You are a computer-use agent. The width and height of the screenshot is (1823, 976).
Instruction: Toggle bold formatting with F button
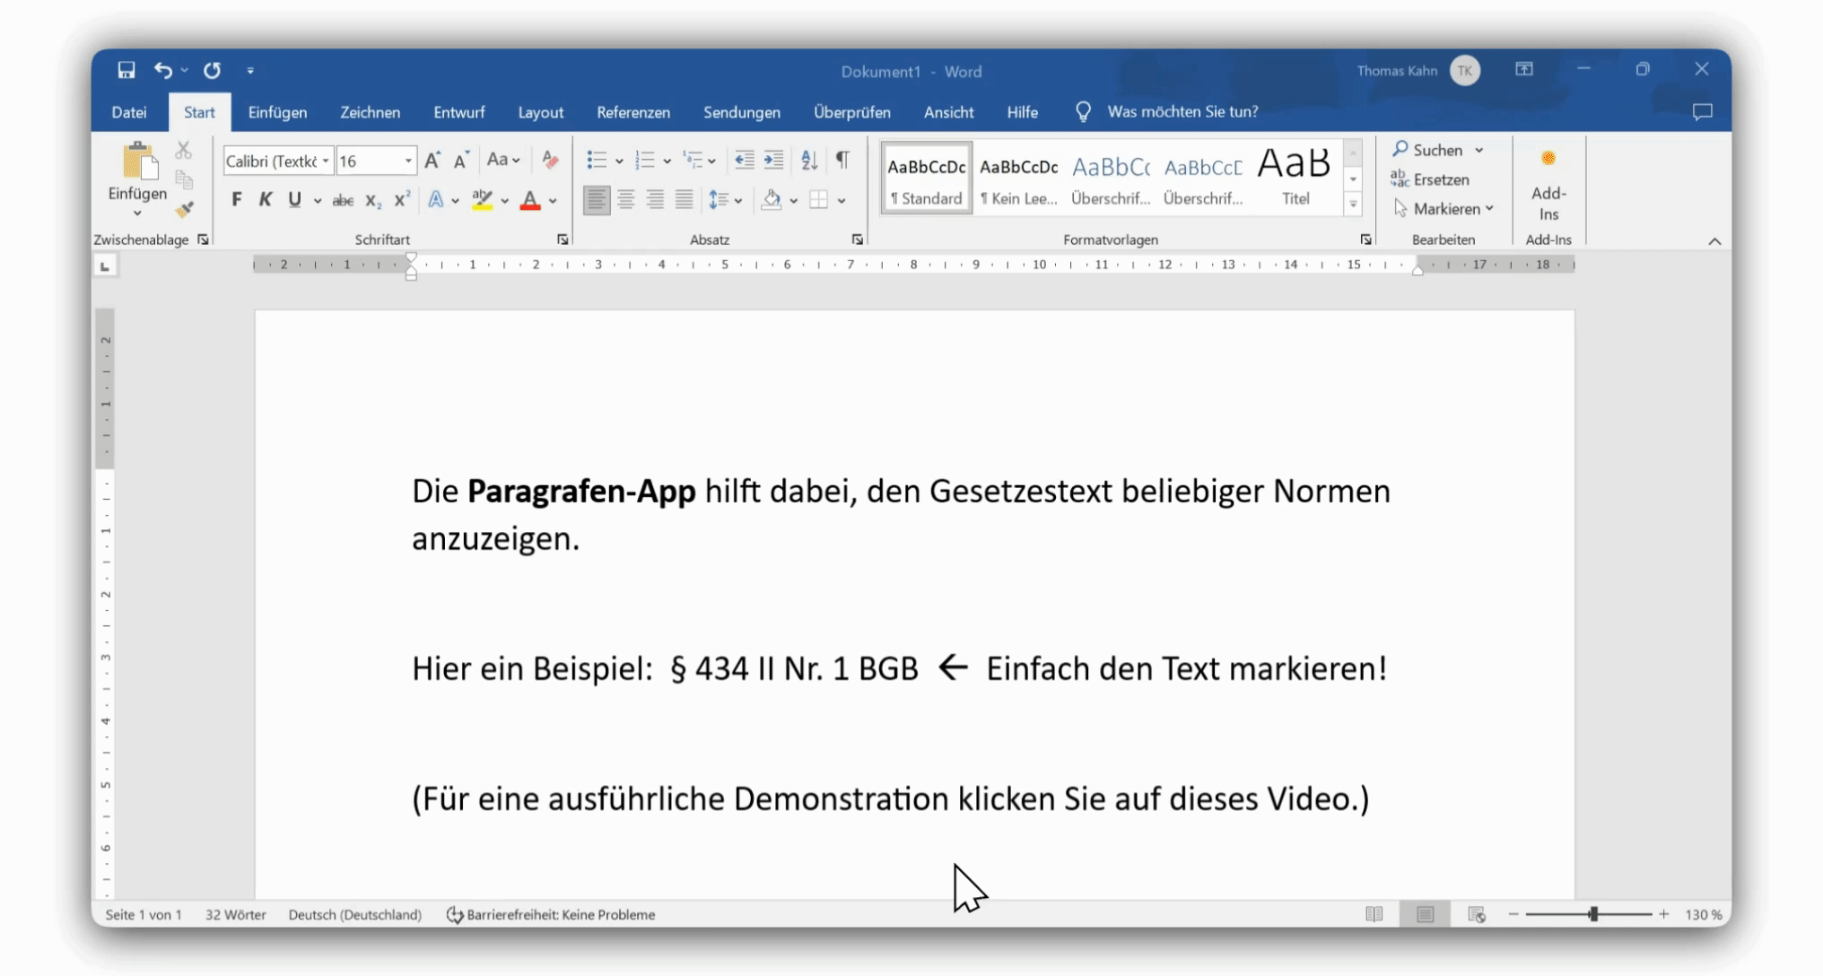point(237,200)
